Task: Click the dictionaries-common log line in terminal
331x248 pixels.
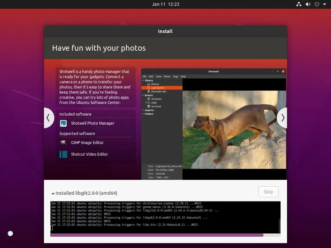Action: [x=126, y=203]
